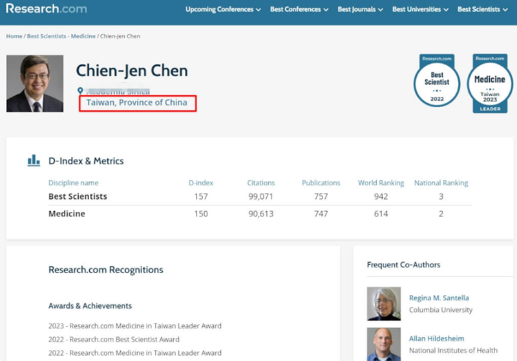Open the Best Scientists dropdown

482,10
